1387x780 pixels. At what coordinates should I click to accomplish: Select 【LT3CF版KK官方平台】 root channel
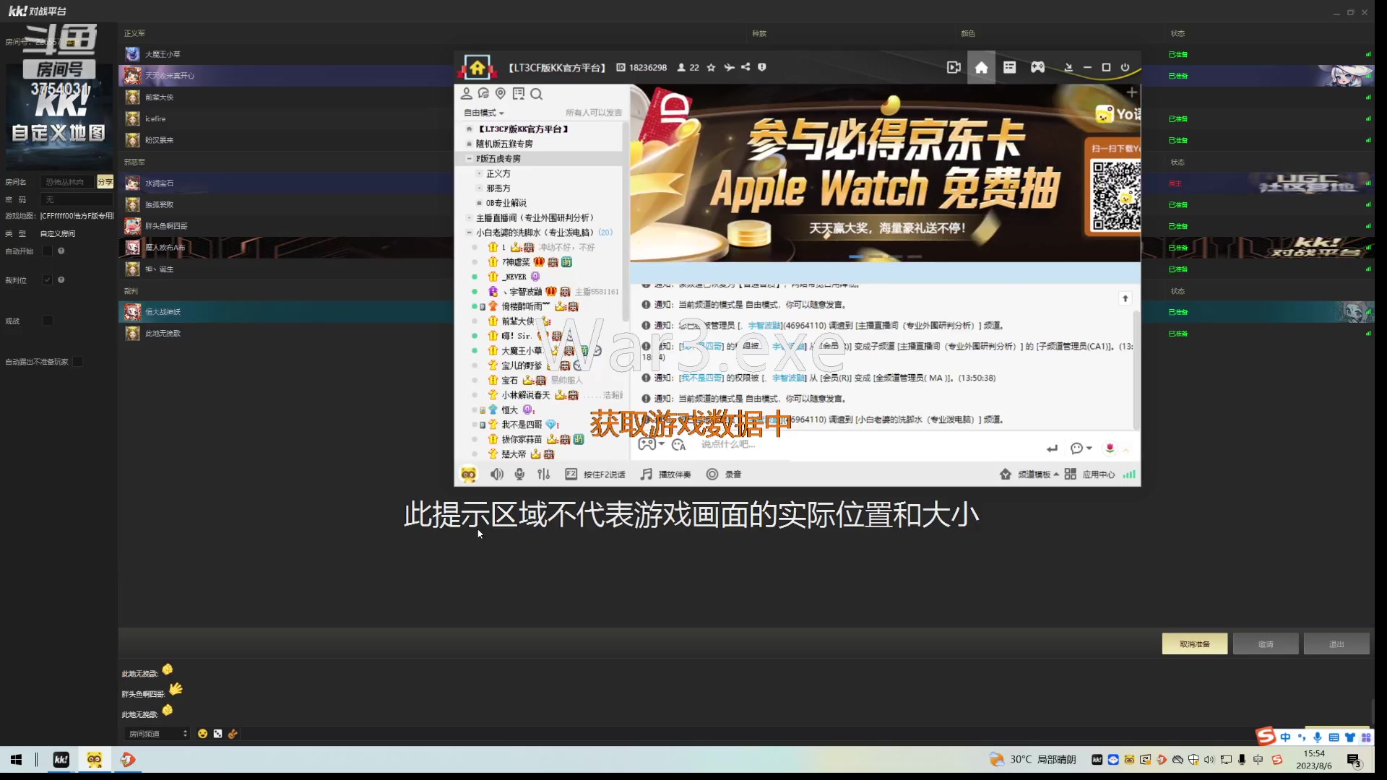[x=523, y=129]
